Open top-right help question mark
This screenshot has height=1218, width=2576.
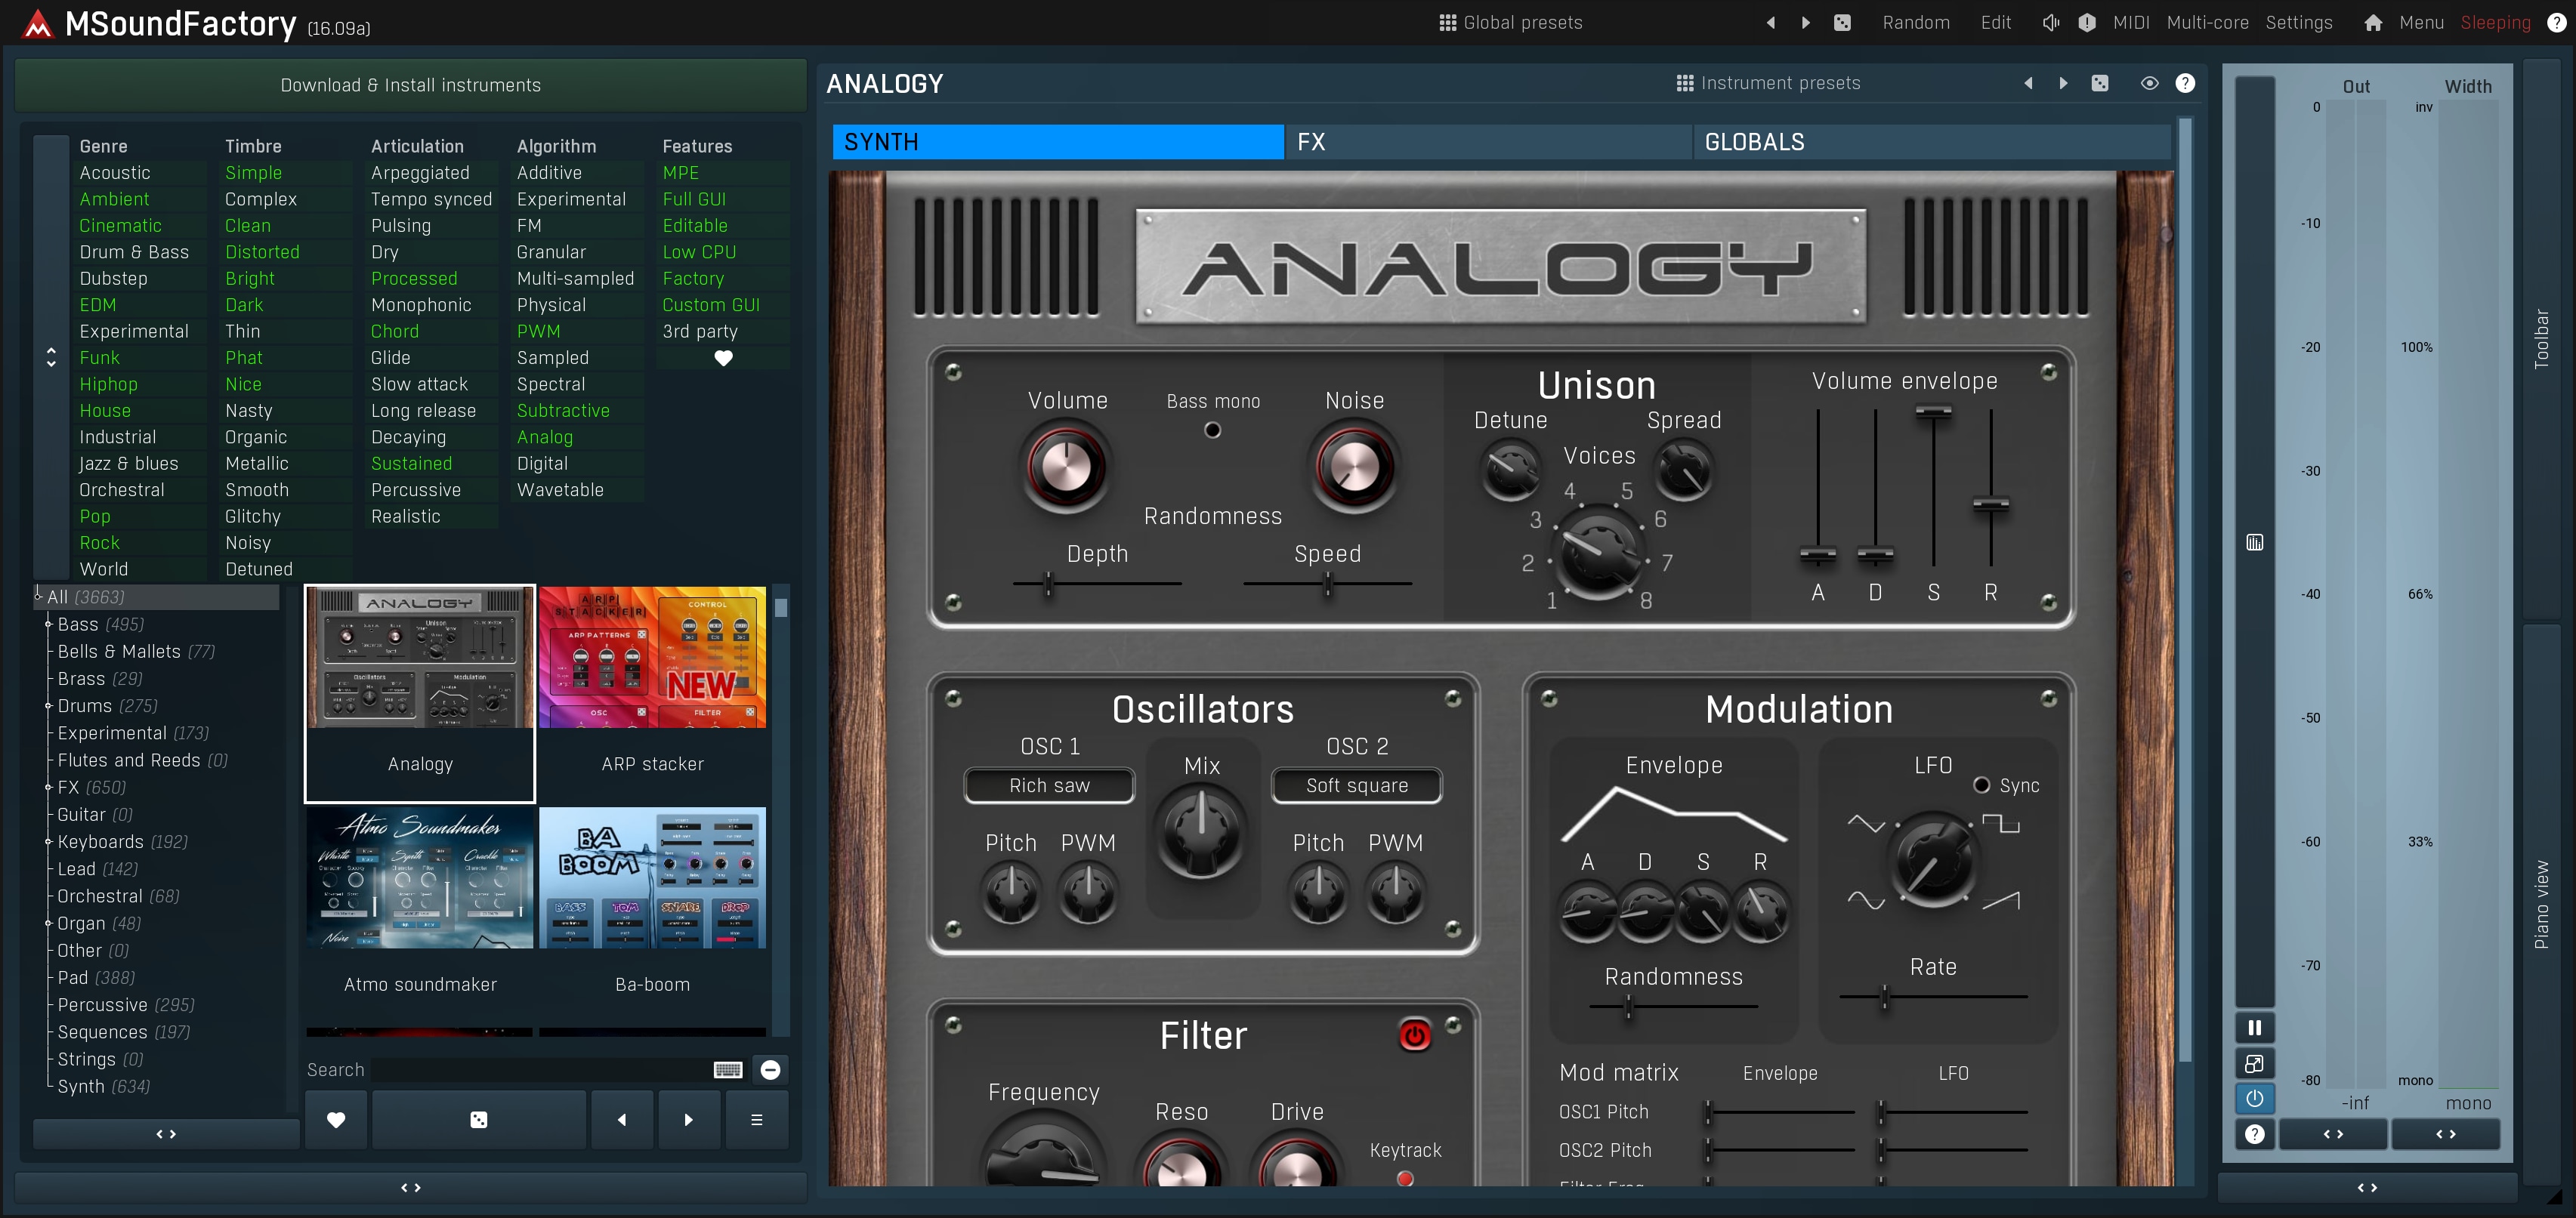click(2556, 23)
